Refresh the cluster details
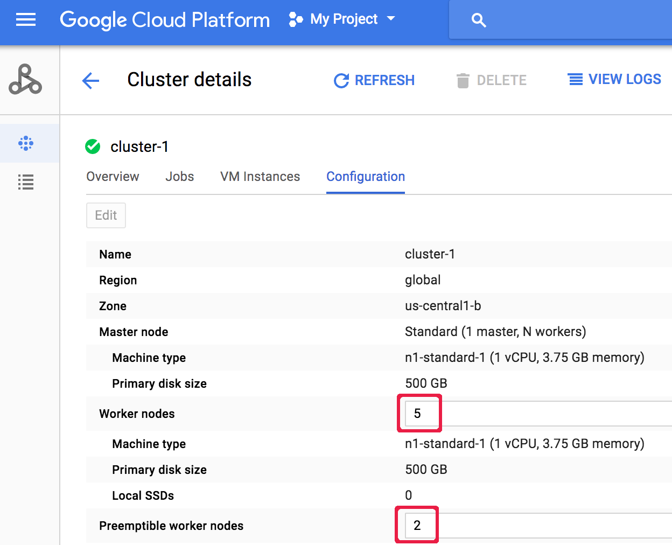 pos(374,80)
